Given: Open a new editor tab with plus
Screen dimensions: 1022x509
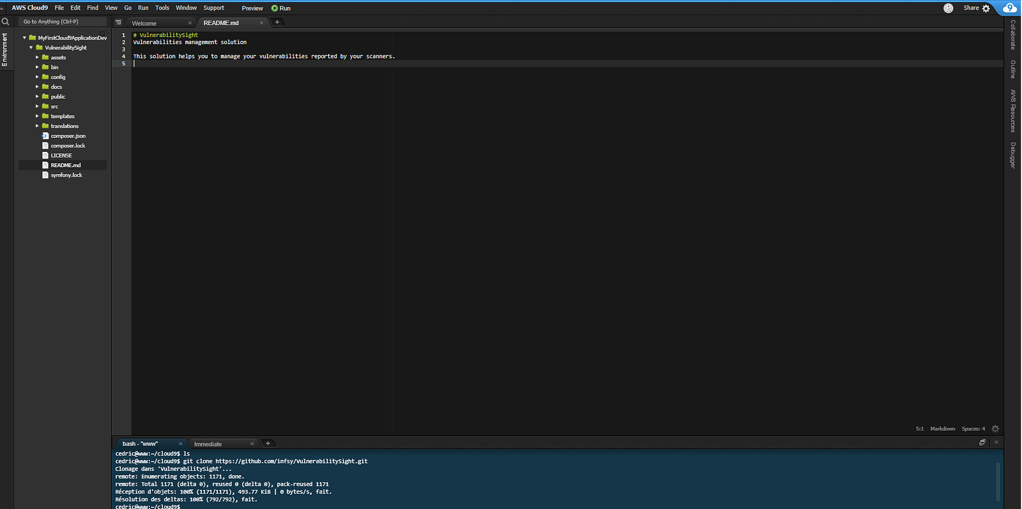Looking at the screenshot, I should click(277, 22).
